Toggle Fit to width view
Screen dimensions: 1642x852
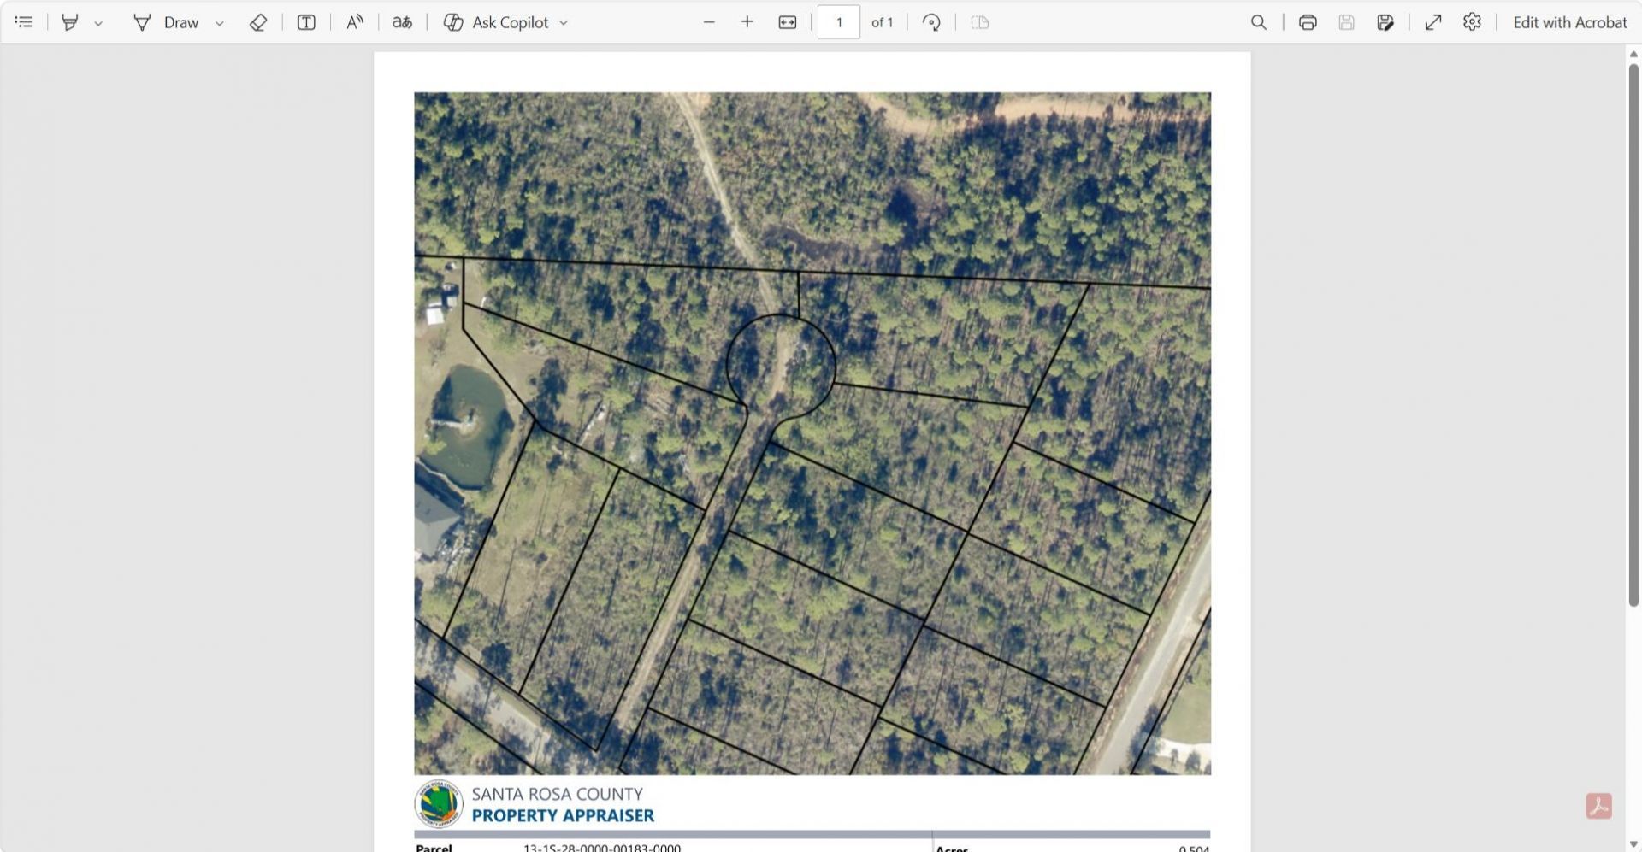point(788,22)
